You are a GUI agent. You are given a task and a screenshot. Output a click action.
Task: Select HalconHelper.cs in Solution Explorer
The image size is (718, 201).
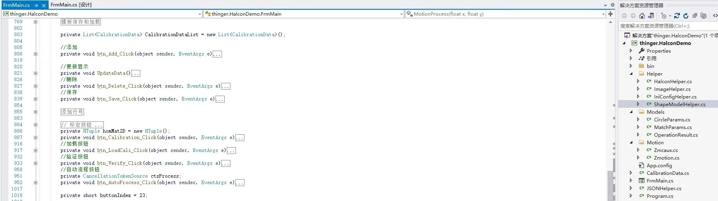(x=673, y=81)
